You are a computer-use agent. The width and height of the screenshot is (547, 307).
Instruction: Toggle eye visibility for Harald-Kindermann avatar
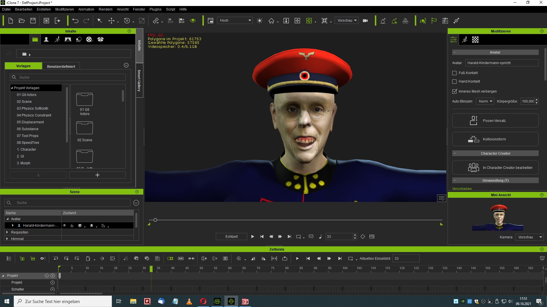point(65,226)
